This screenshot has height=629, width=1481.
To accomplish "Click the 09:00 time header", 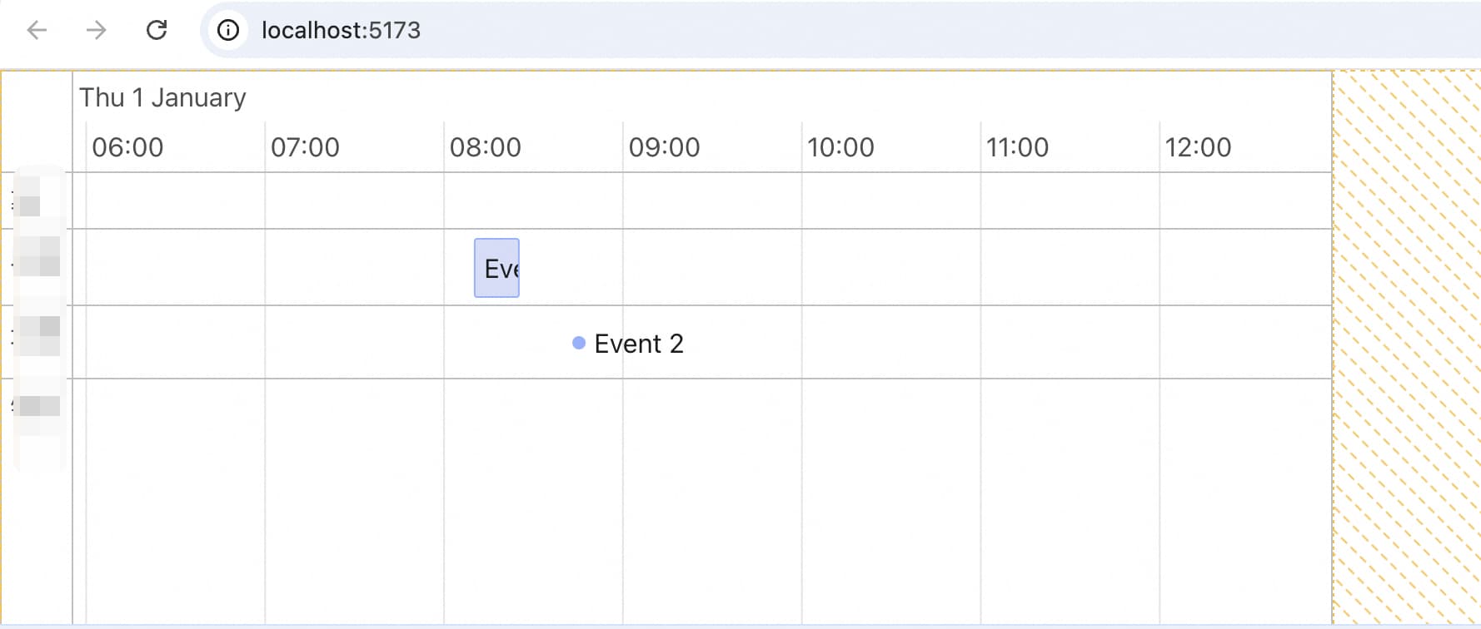I will (x=664, y=147).
